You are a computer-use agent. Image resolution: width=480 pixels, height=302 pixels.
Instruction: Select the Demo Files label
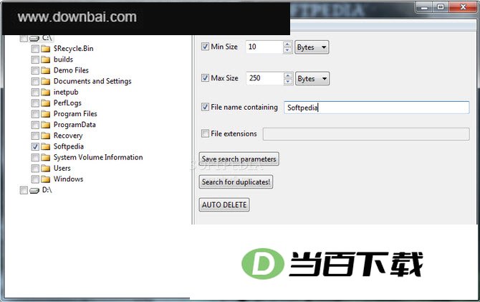coord(71,70)
